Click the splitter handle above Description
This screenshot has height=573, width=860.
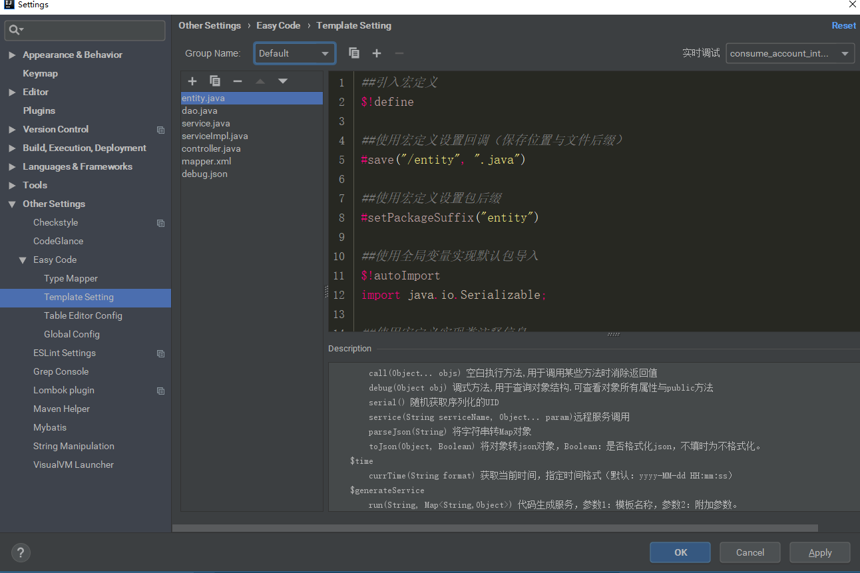coord(613,334)
